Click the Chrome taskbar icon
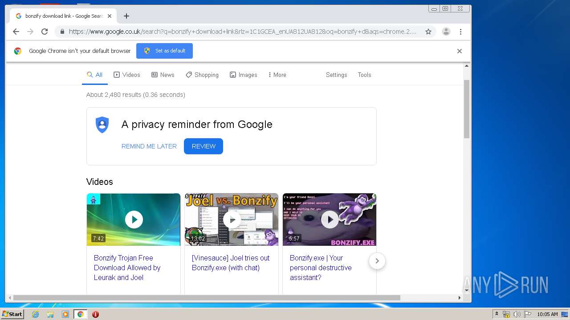 80,314
